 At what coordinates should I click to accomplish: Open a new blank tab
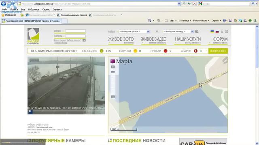click(x=65, y=21)
